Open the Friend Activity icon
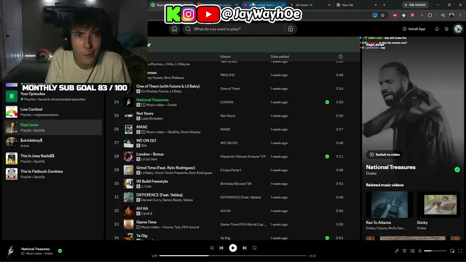This screenshot has height=262, width=466. pos(447,29)
